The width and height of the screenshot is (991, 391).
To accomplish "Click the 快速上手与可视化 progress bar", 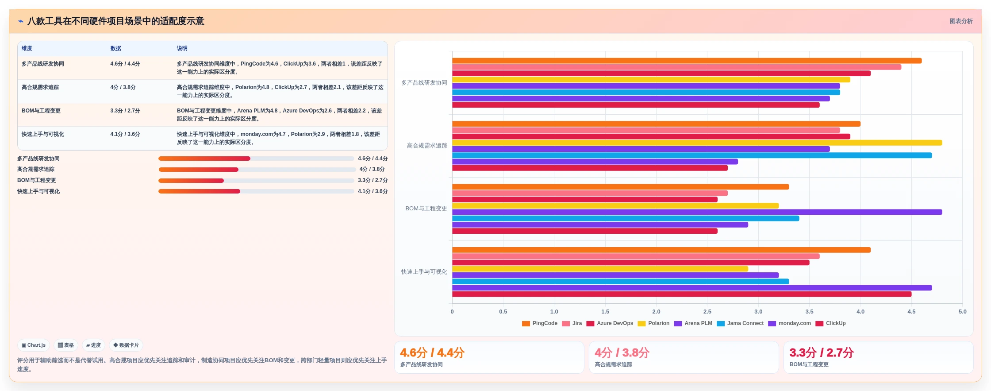I will [256, 192].
